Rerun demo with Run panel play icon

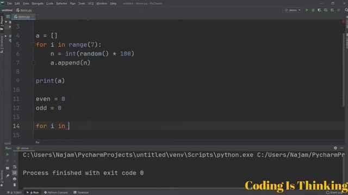pos(7,154)
